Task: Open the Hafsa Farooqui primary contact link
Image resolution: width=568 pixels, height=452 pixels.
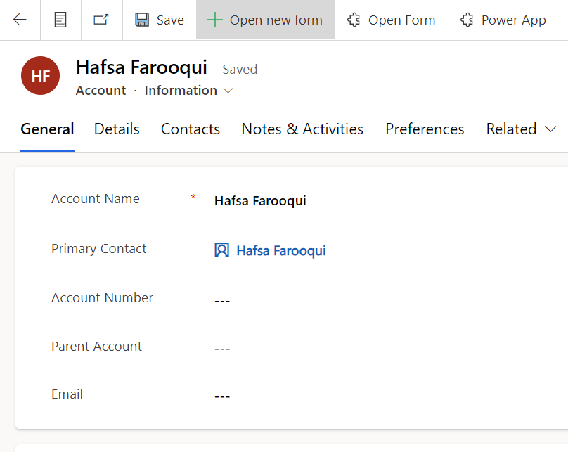Action: (280, 251)
